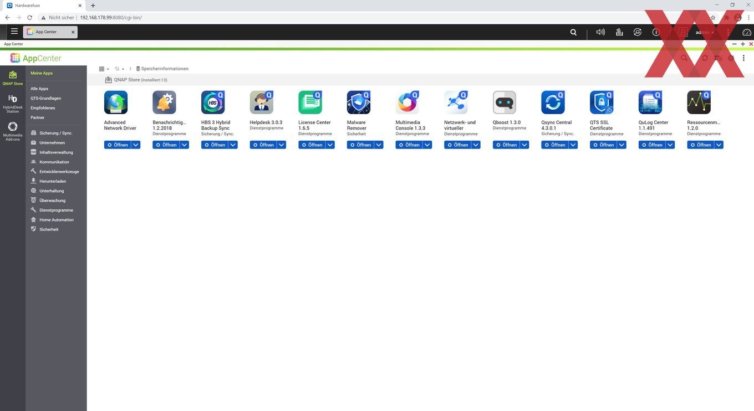Open the background tasks icon
The height and width of the screenshot is (411, 754).
click(x=619, y=32)
